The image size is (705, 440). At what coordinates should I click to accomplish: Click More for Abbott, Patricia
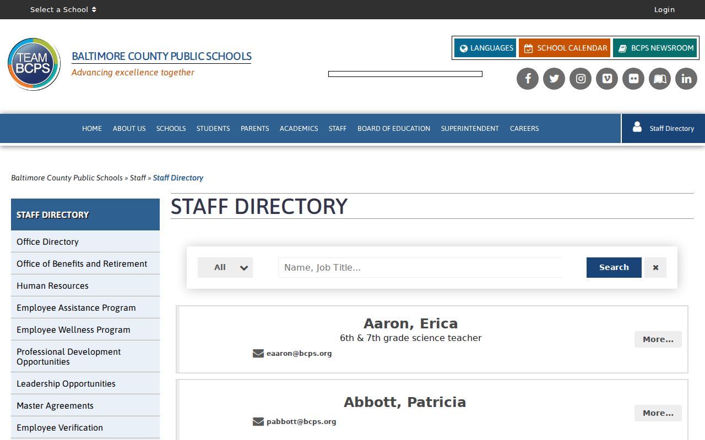pos(658,413)
